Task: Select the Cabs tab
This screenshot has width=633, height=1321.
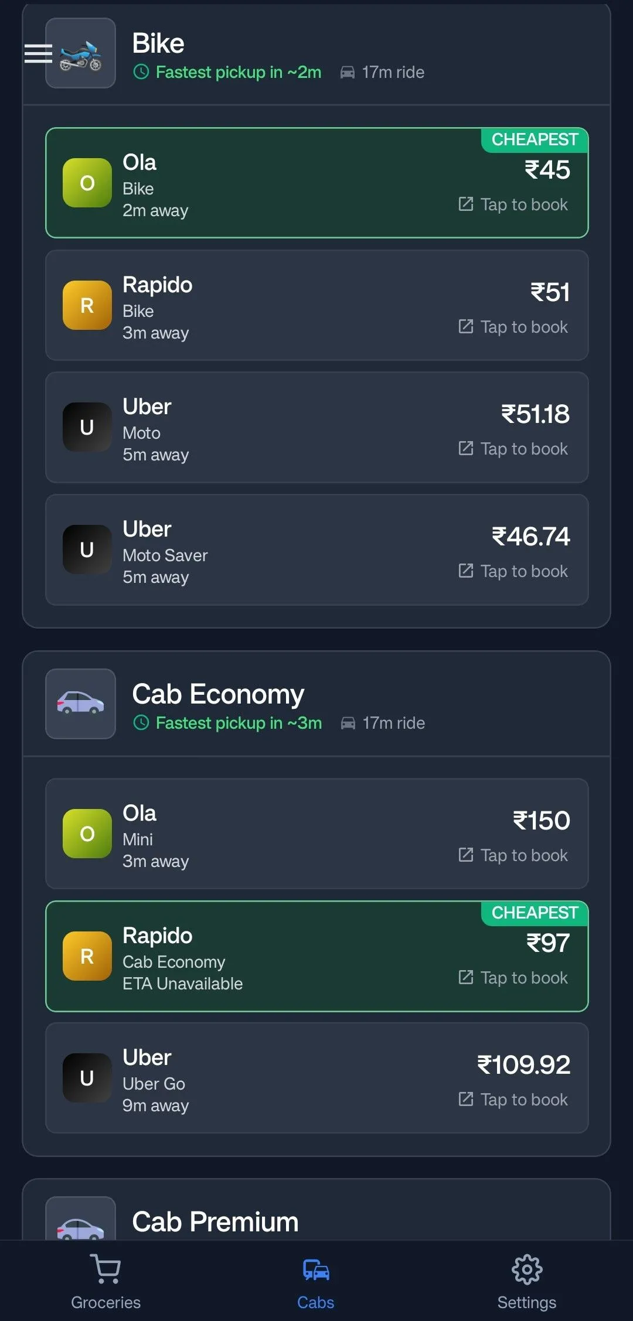Action: pos(316,1281)
